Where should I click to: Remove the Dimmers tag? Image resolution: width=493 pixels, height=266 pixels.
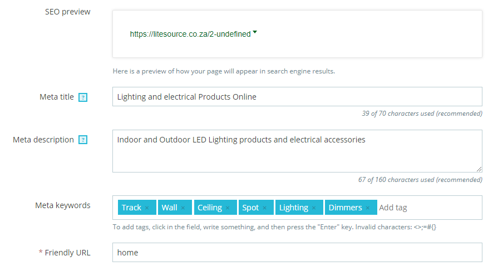368,208
